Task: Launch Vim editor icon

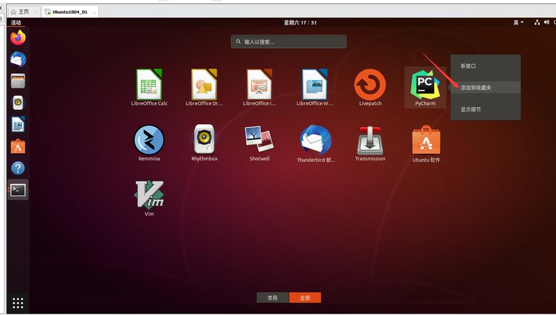Action: point(149,195)
